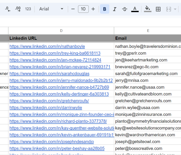Screen dimensions: 181x155
Task: Select column D header
Action: pyautogui.click(x=61, y=31)
